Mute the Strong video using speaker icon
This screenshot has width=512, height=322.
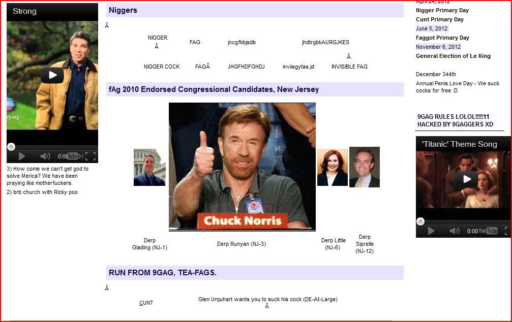(45, 156)
